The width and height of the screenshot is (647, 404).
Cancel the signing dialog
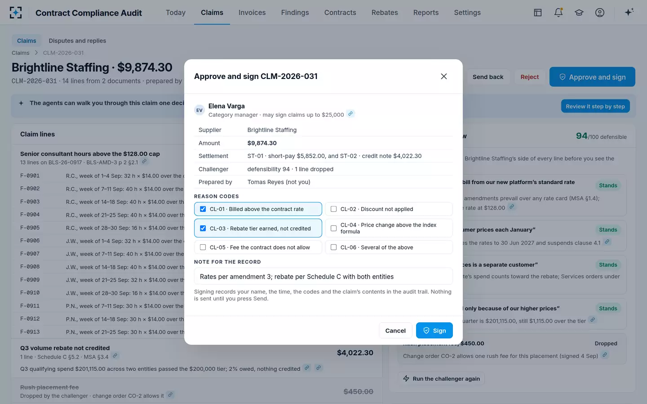pyautogui.click(x=395, y=331)
